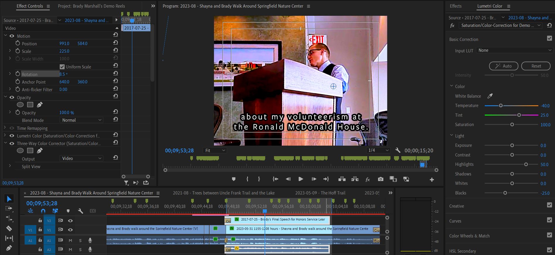
Task: Toggle the Uniform Scale checkbox
Action: 62,67
